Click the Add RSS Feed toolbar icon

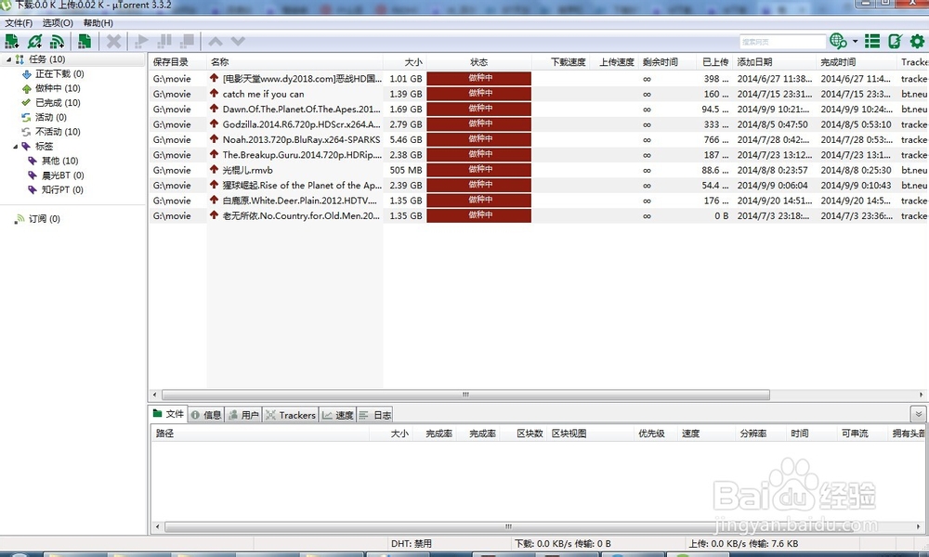point(57,42)
